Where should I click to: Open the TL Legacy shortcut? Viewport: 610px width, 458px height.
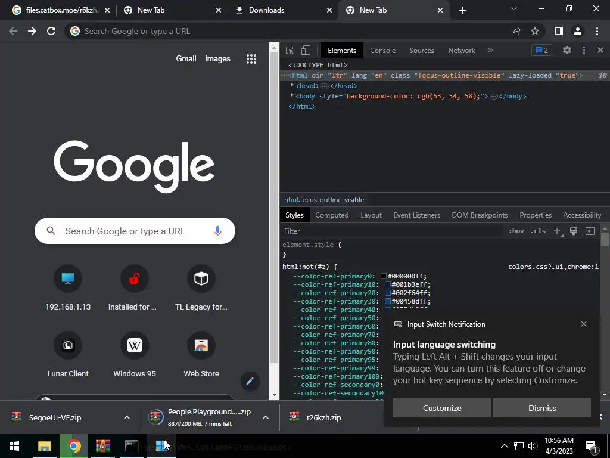pyautogui.click(x=201, y=287)
